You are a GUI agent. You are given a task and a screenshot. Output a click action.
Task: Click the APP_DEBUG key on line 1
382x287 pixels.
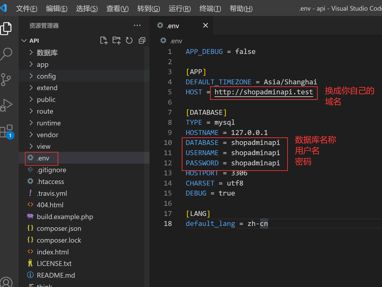click(204, 52)
